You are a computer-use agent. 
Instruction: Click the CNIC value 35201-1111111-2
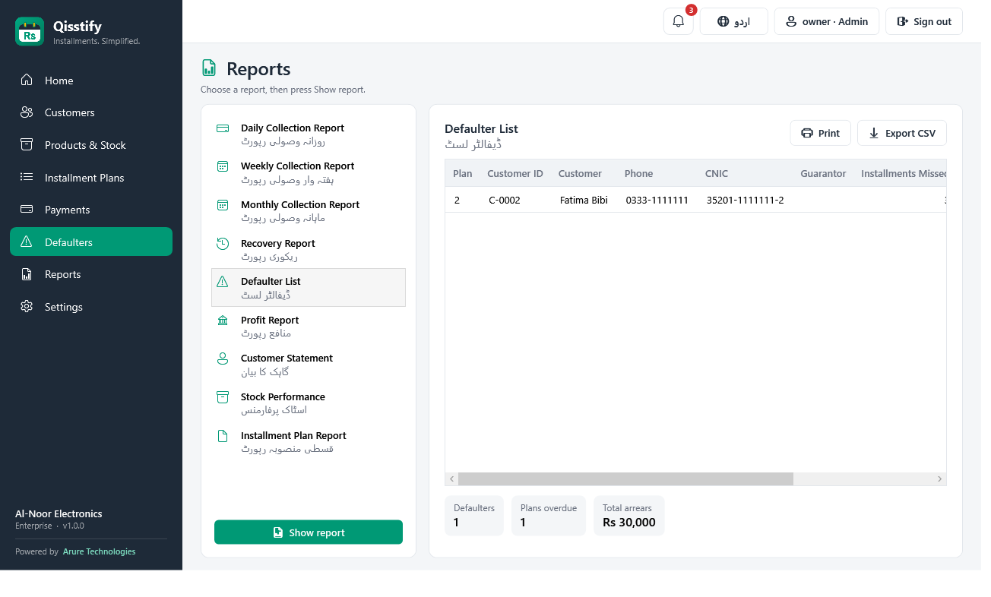pos(746,200)
